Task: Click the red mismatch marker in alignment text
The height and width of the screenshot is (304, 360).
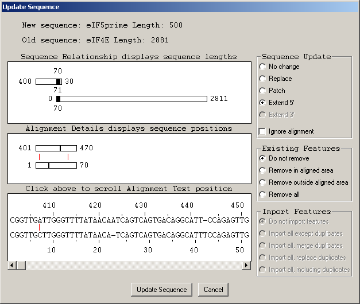Action: [39, 227]
